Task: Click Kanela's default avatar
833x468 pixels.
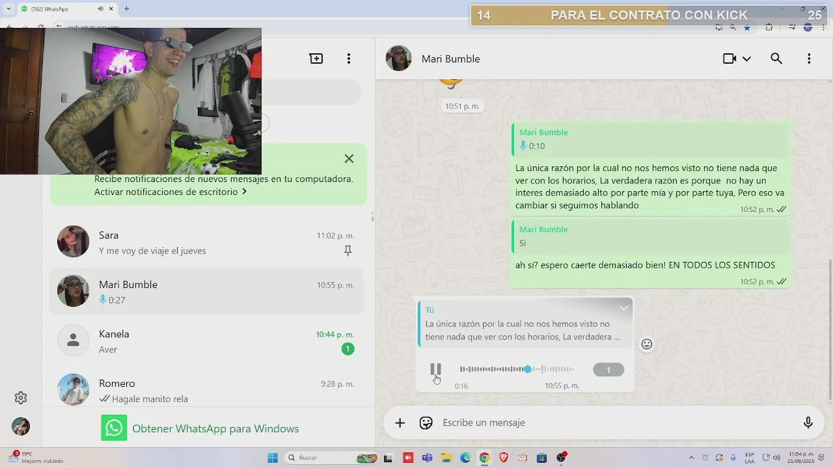Action: [73, 341]
